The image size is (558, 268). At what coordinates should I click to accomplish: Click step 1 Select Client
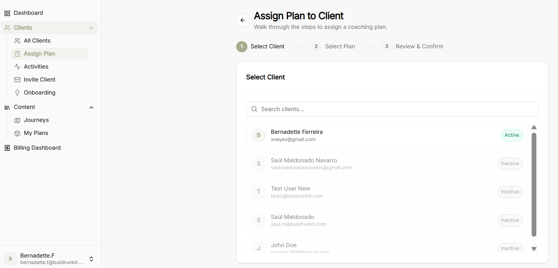click(x=260, y=47)
